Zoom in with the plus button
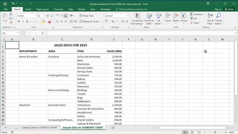The image size is (238, 134). coord(226,133)
